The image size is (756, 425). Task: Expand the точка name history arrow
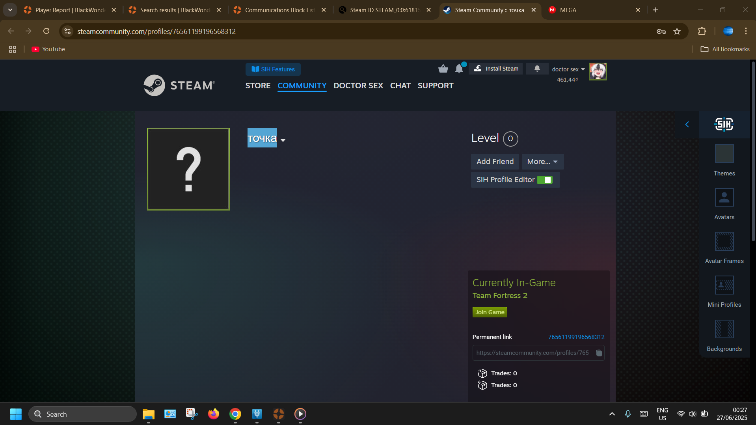pyautogui.click(x=283, y=140)
